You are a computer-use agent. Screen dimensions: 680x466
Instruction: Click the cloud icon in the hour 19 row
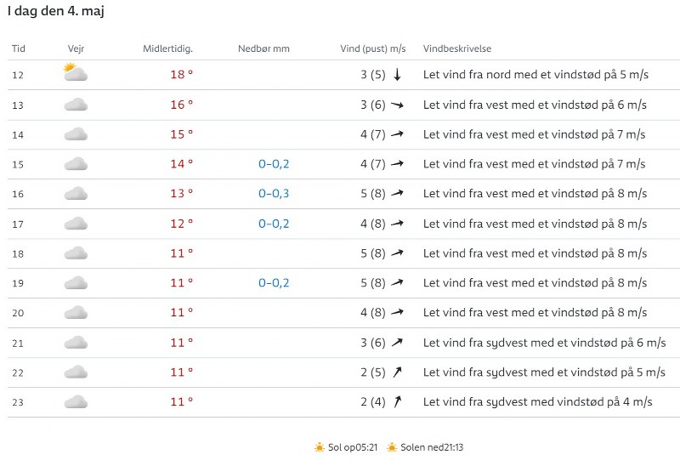tap(76, 283)
